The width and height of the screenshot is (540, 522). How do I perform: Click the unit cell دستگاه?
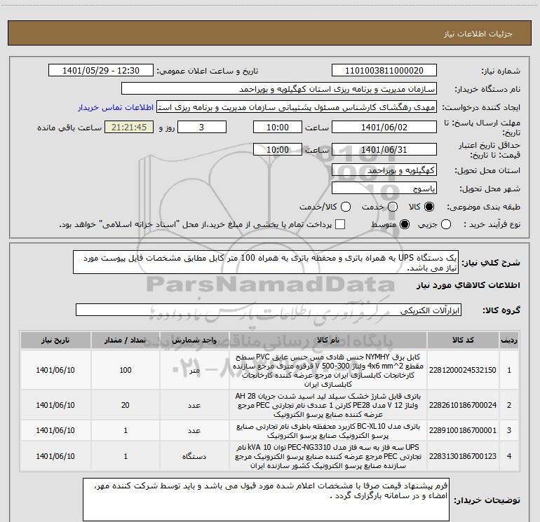point(194,456)
